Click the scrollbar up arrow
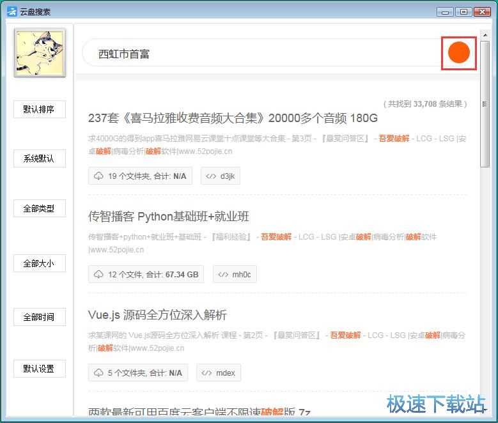Screen dimensions: 498x423 [x=485, y=35]
